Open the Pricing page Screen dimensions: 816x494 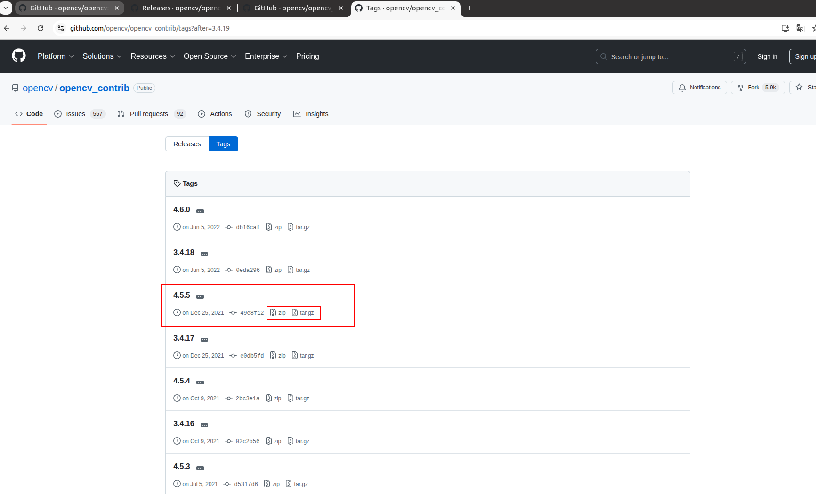307,56
